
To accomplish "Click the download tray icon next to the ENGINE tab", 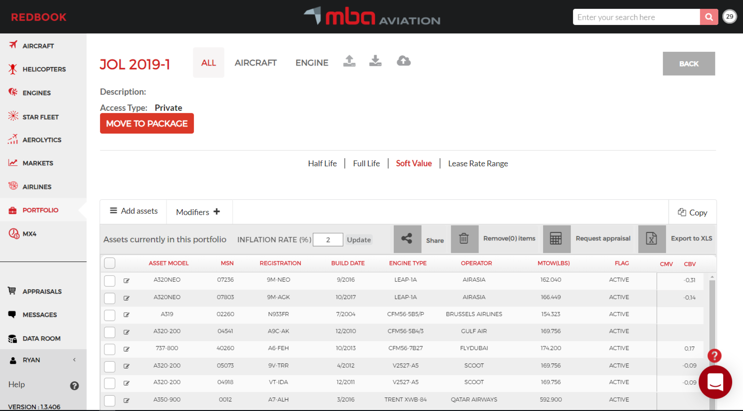I will click(x=375, y=61).
